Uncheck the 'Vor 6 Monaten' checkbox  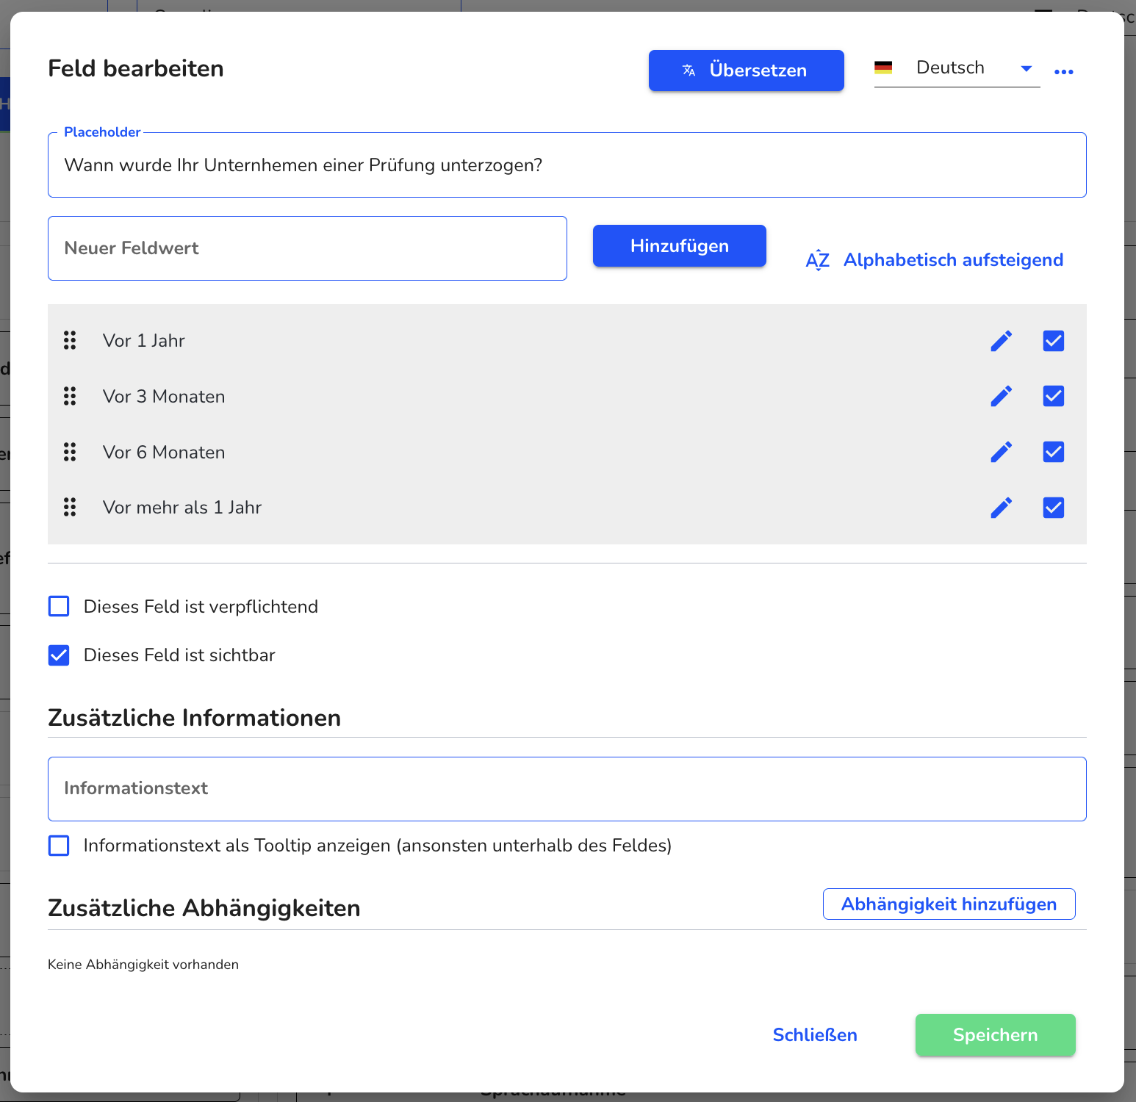coord(1053,452)
